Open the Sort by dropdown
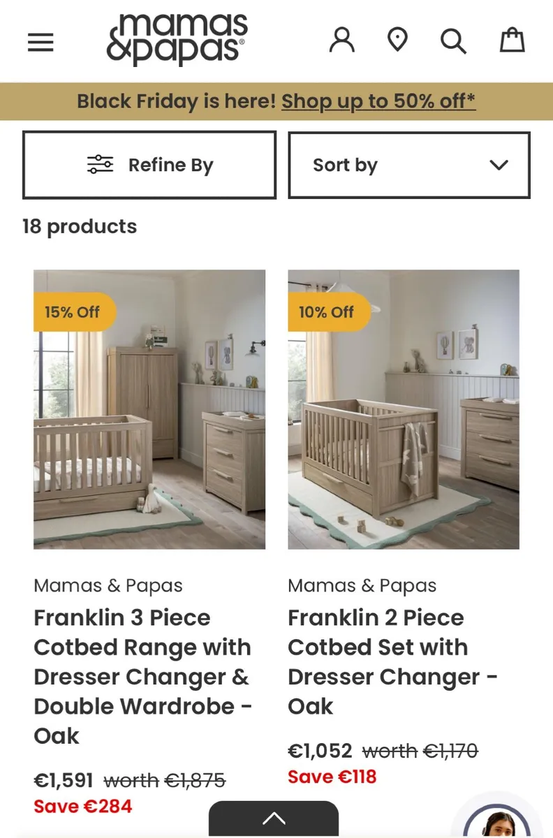Image resolution: width=553 pixels, height=838 pixels. (408, 165)
